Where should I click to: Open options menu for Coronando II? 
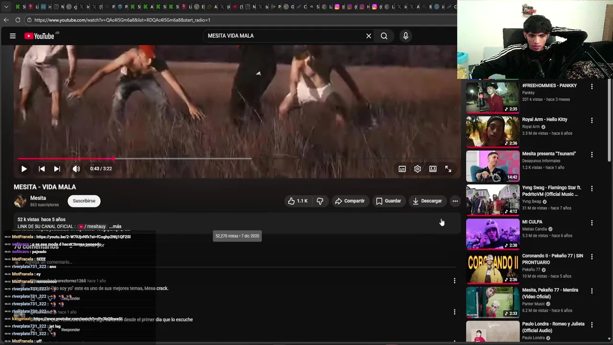tap(591, 257)
